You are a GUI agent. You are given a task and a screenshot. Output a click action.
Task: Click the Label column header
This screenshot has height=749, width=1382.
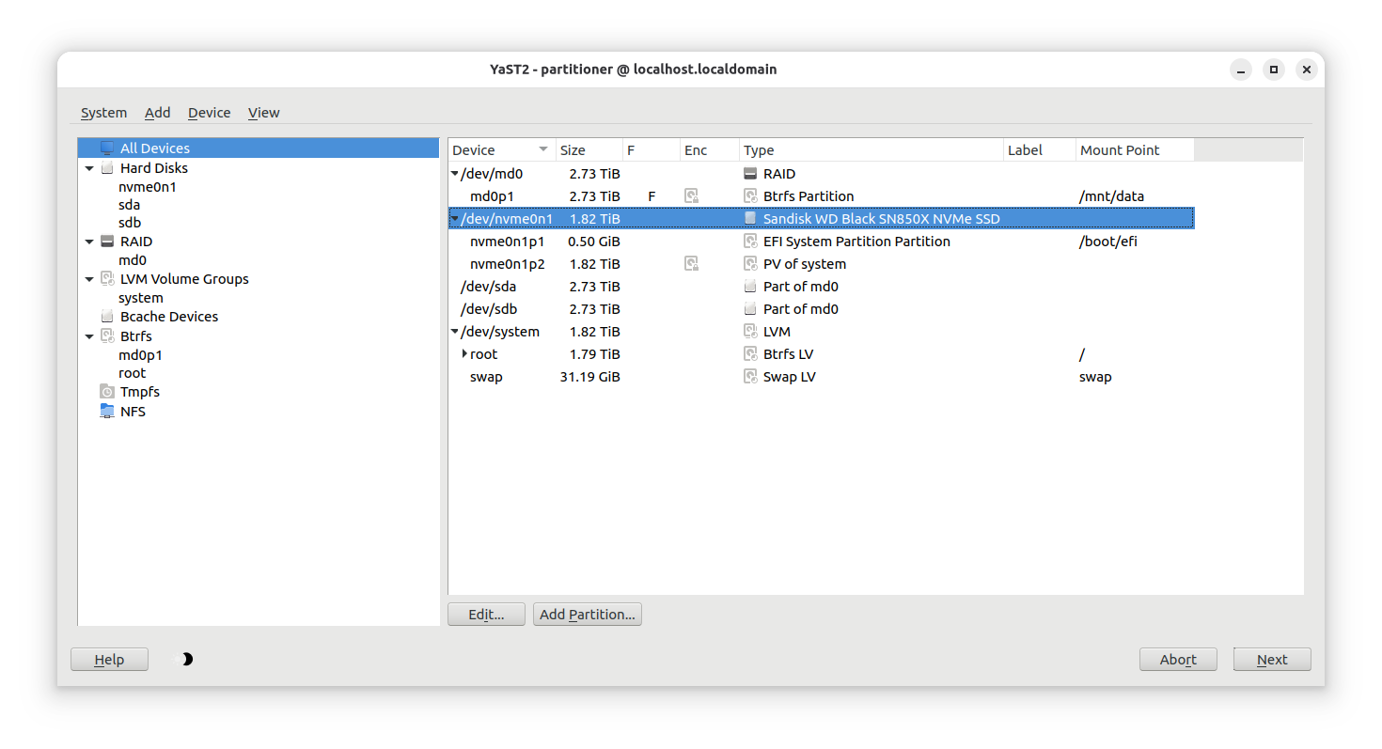coord(1040,150)
